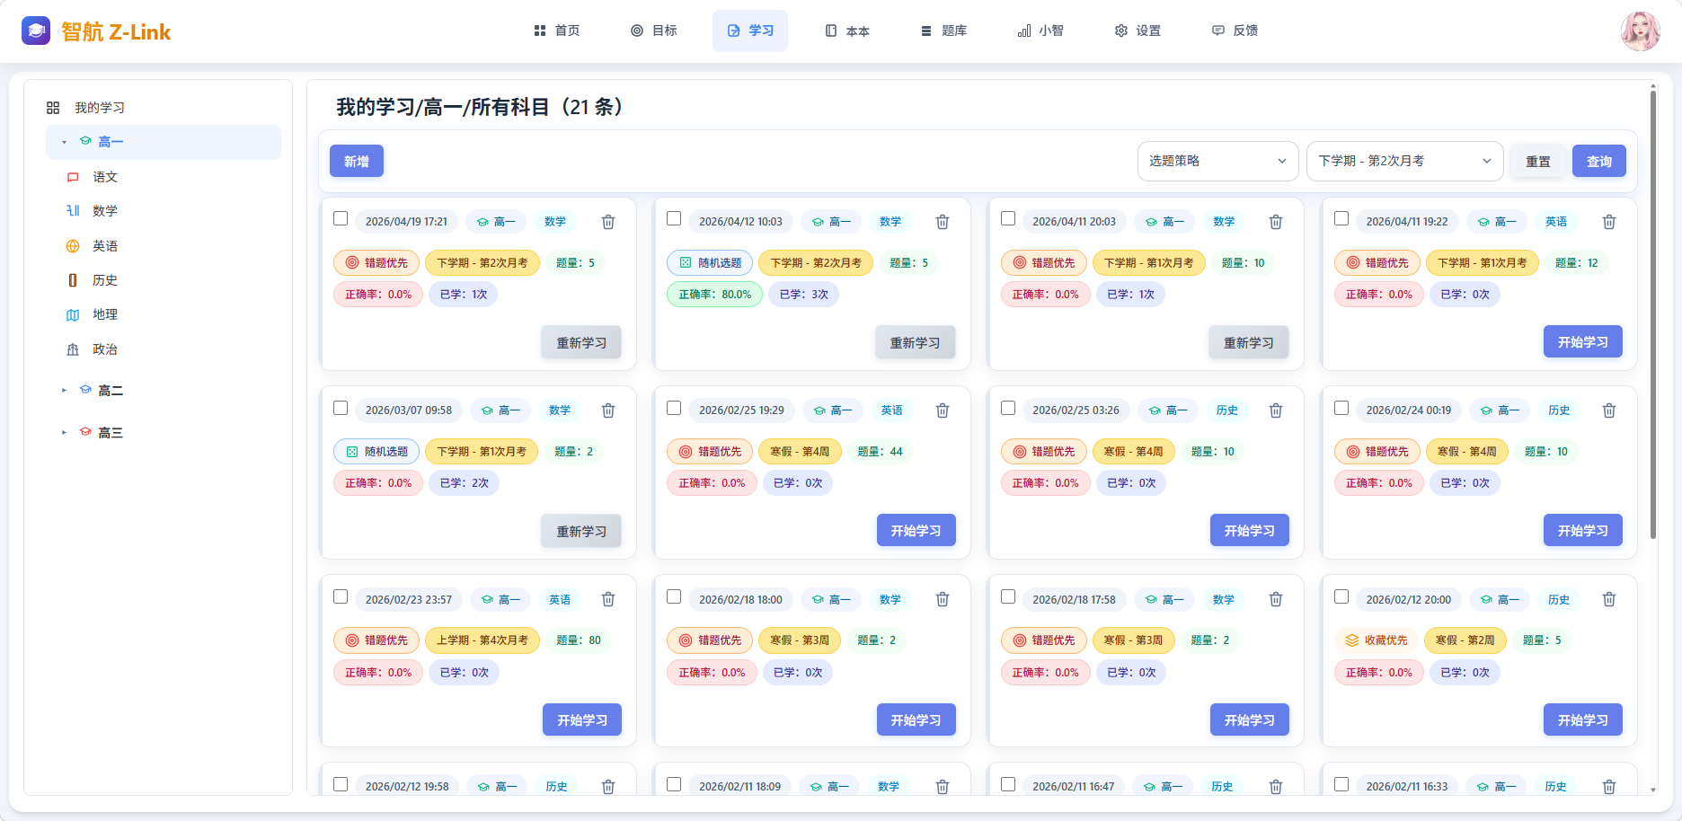Click 开始学习 on the 2026/04/11 19:22 card
Screen dimensions: 1682x821
tap(1583, 341)
